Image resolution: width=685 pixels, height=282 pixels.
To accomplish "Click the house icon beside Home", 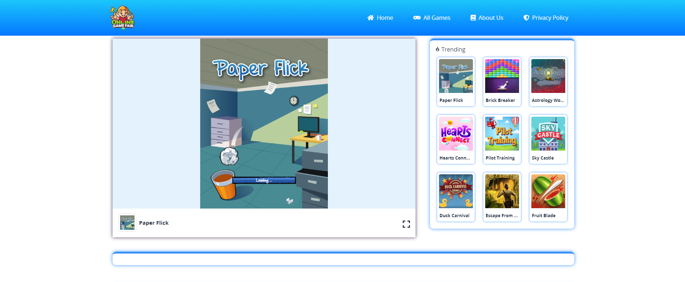I will (370, 18).
